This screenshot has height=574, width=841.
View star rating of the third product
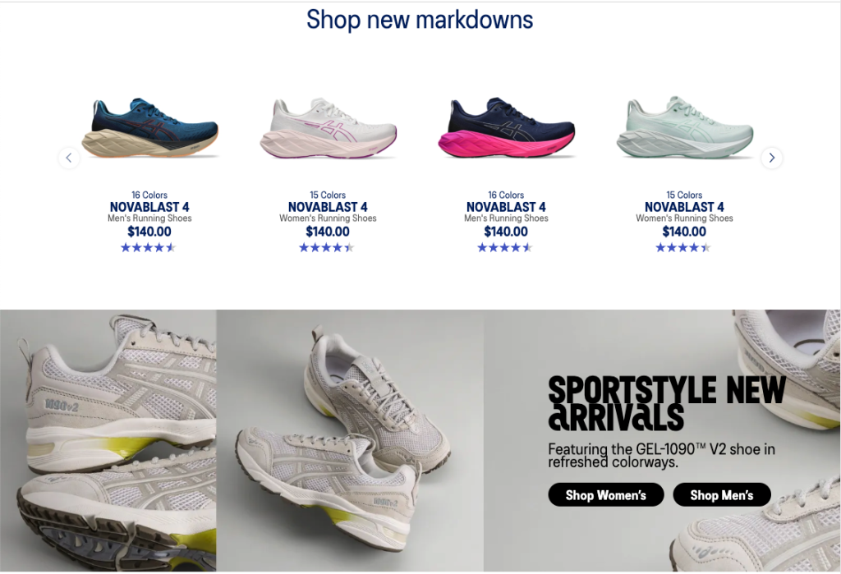505,247
